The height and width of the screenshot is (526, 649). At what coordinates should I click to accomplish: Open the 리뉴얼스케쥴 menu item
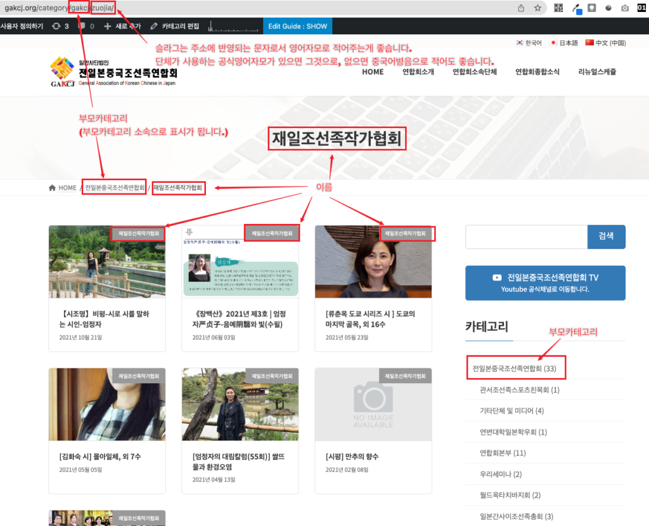pos(597,72)
